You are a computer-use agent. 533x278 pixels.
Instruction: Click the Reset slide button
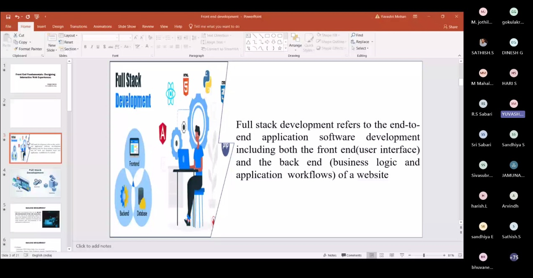tap(66, 42)
